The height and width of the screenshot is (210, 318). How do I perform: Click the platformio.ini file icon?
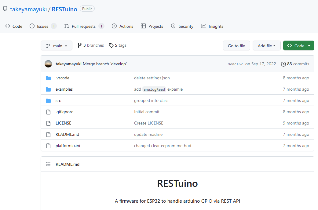[48, 146]
